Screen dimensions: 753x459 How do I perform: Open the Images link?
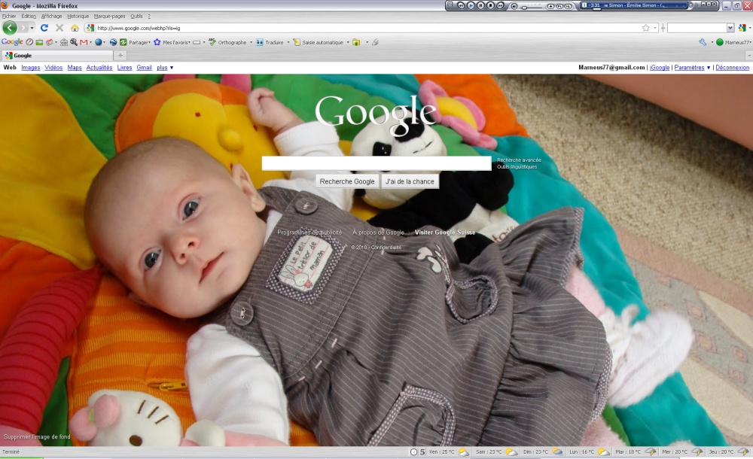pyautogui.click(x=31, y=68)
